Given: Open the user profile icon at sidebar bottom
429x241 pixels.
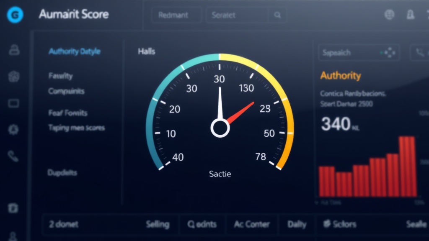Looking at the screenshot, I should click(x=13, y=236).
